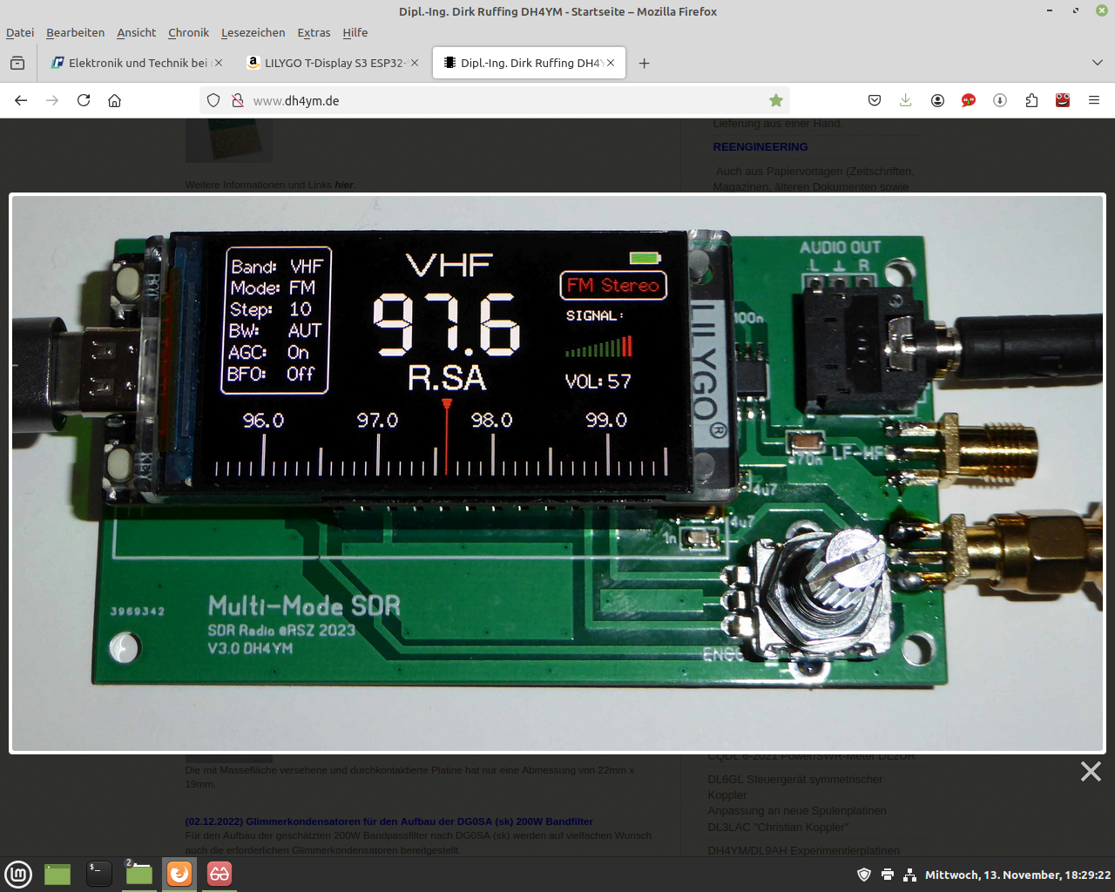The width and height of the screenshot is (1115, 892).
Task: Toggle bookmark star for this page
Action: pyautogui.click(x=775, y=100)
